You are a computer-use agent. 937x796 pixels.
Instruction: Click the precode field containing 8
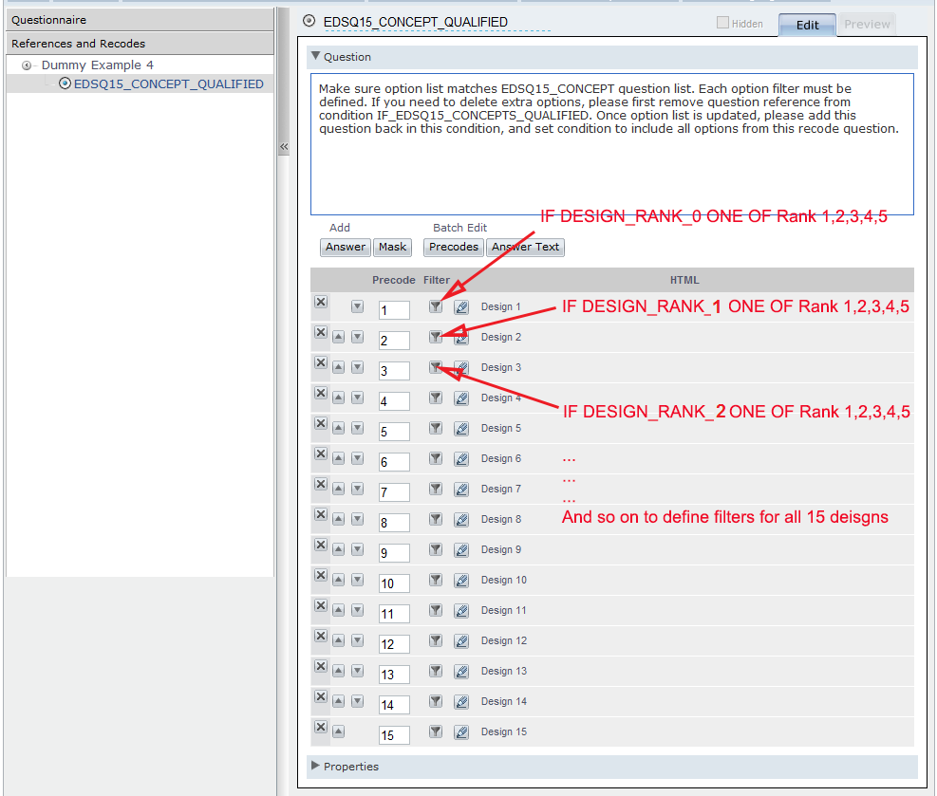tap(394, 523)
